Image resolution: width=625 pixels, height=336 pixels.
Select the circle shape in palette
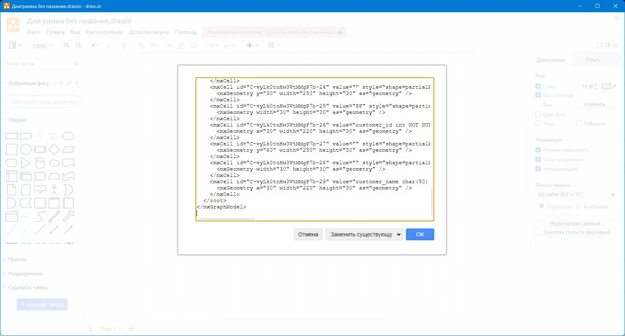pyautogui.click(x=26, y=150)
